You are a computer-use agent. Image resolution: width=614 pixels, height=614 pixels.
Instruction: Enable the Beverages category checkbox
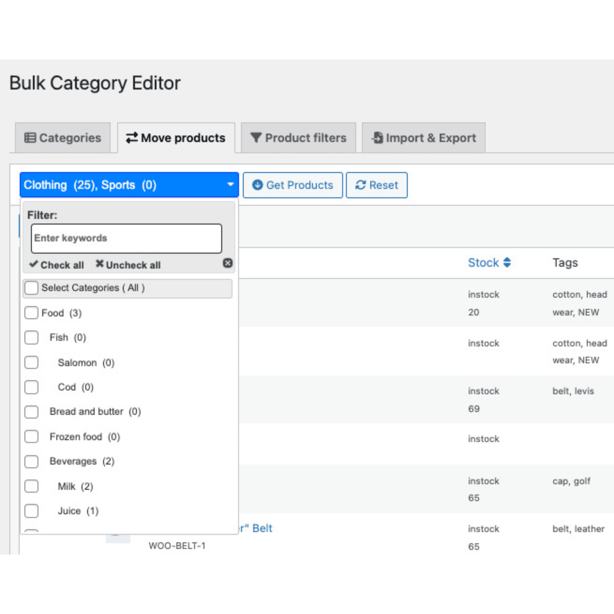pyautogui.click(x=32, y=461)
